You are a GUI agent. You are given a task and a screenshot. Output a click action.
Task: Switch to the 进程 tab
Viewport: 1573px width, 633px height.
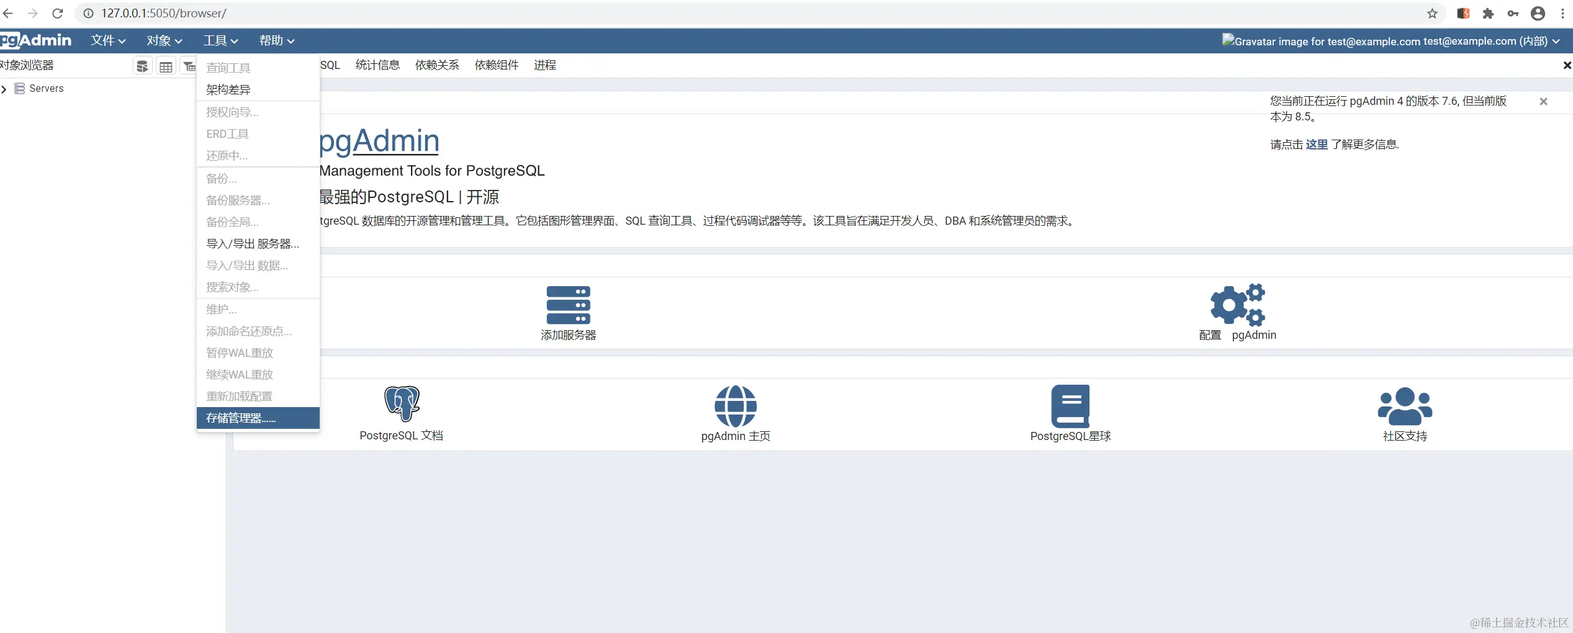pyautogui.click(x=545, y=65)
